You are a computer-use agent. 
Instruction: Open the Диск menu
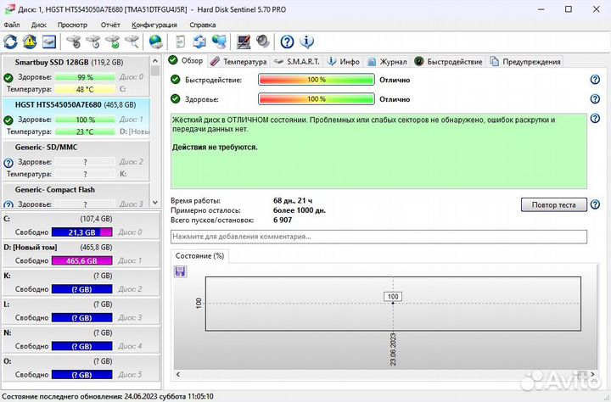click(x=39, y=25)
